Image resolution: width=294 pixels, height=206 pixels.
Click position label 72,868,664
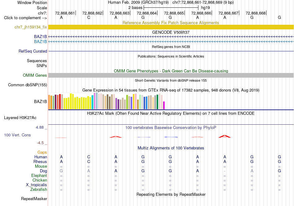click(147, 13)
